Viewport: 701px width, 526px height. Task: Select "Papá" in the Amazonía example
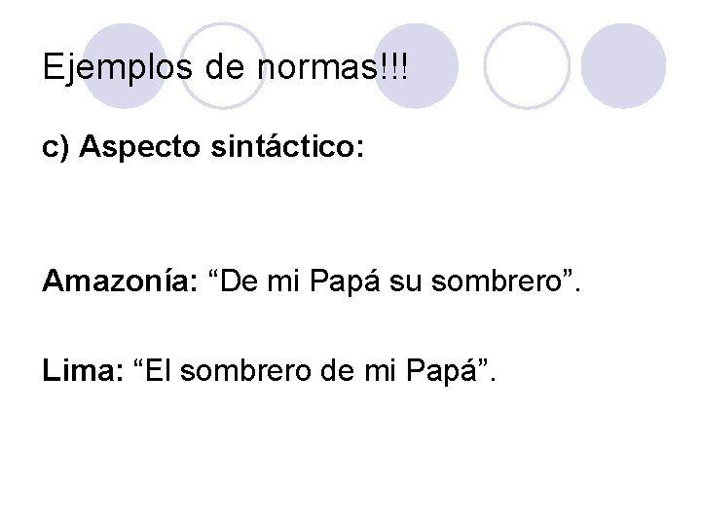coord(345,282)
